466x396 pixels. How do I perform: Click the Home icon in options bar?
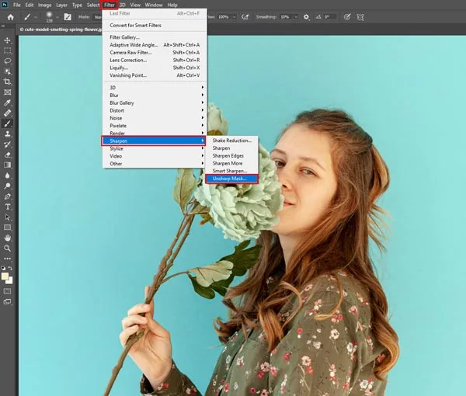10,16
